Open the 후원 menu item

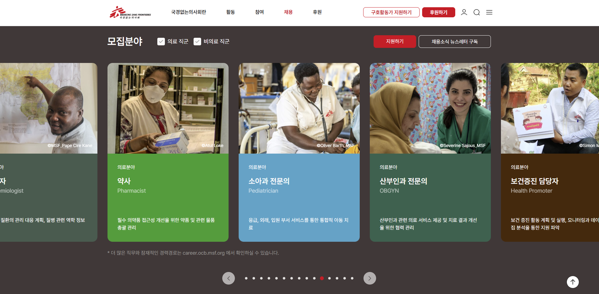pos(317,12)
